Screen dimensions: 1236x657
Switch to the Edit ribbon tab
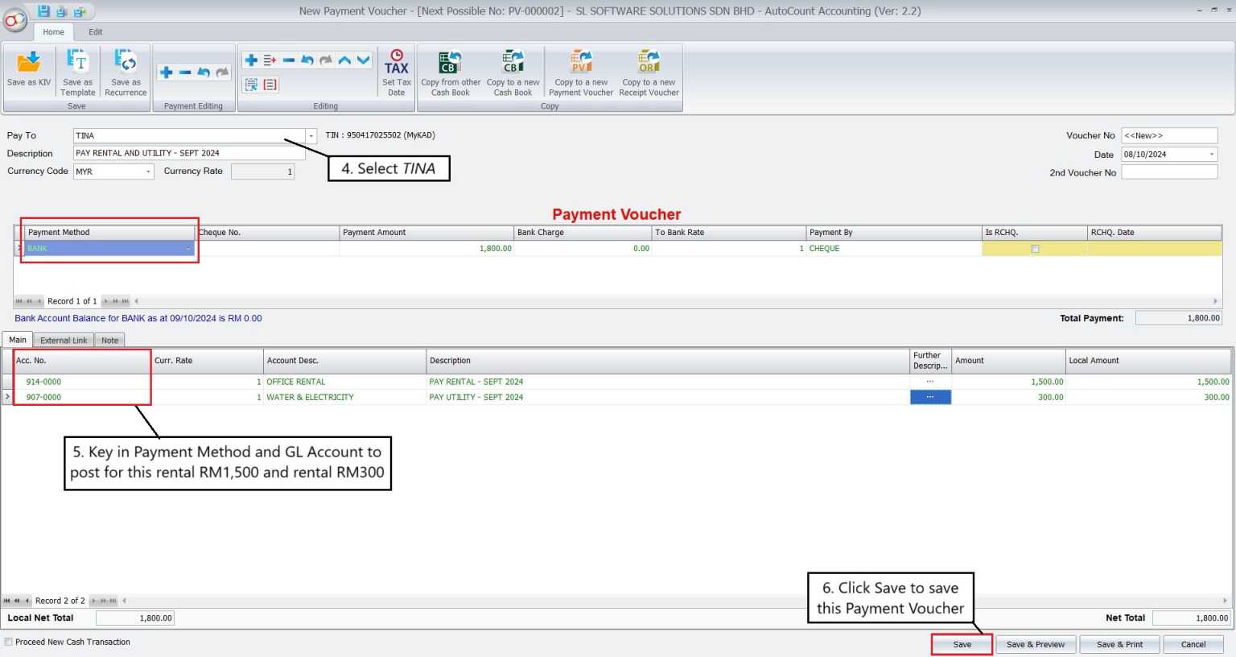coord(96,32)
